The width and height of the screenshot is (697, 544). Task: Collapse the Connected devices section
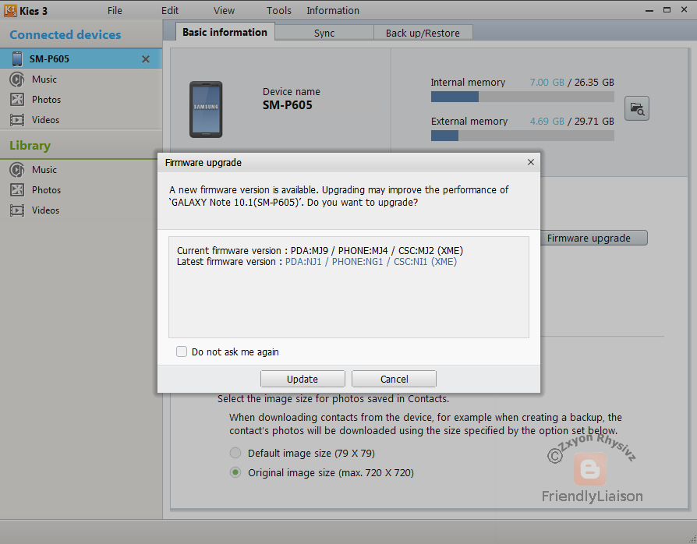coord(65,34)
